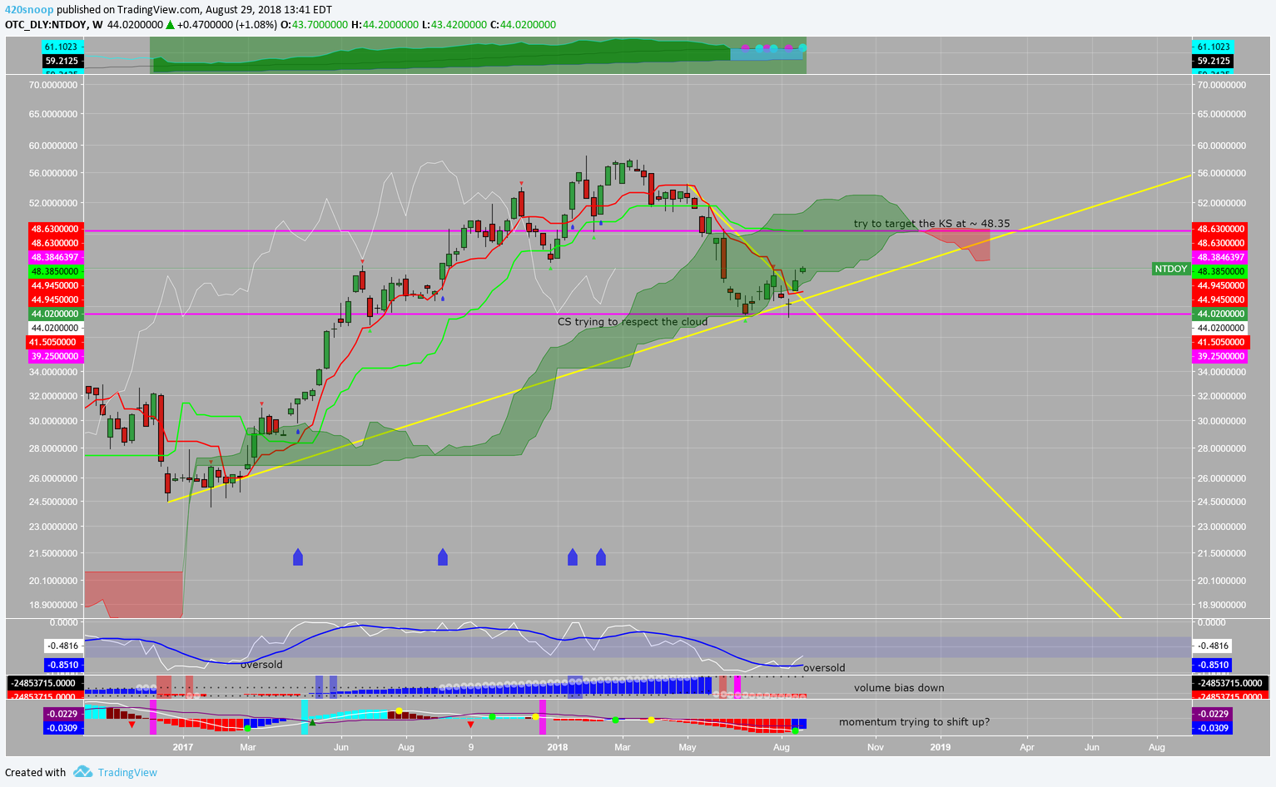Click the 9 label on the time axis
The width and height of the screenshot is (1276, 787).
click(x=471, y=747)
